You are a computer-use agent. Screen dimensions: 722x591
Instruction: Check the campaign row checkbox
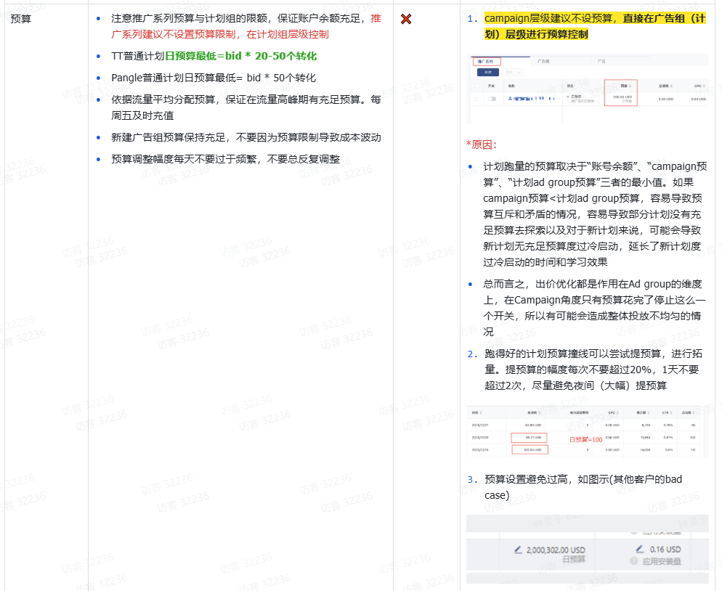click(x=476, y=99)
